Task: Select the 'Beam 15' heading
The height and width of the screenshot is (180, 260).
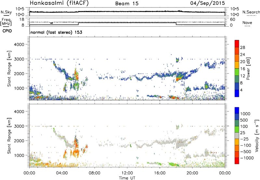Action: click(127, 4)
